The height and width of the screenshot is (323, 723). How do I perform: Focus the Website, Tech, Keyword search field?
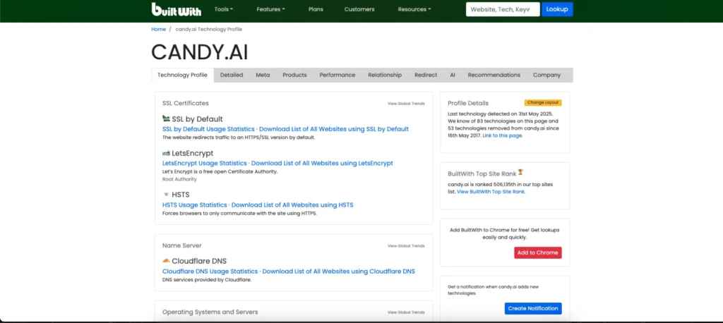(x=503, y=9)
